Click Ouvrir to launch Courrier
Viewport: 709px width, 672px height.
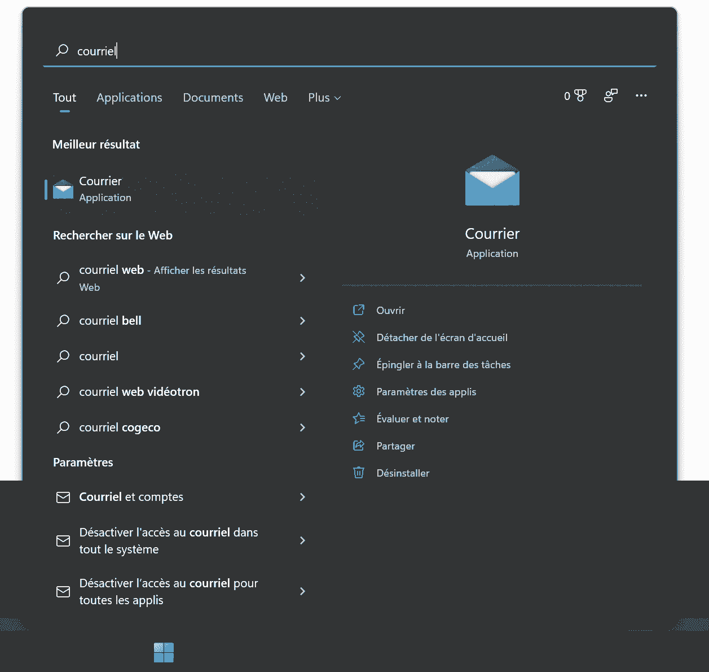point(390,311)
